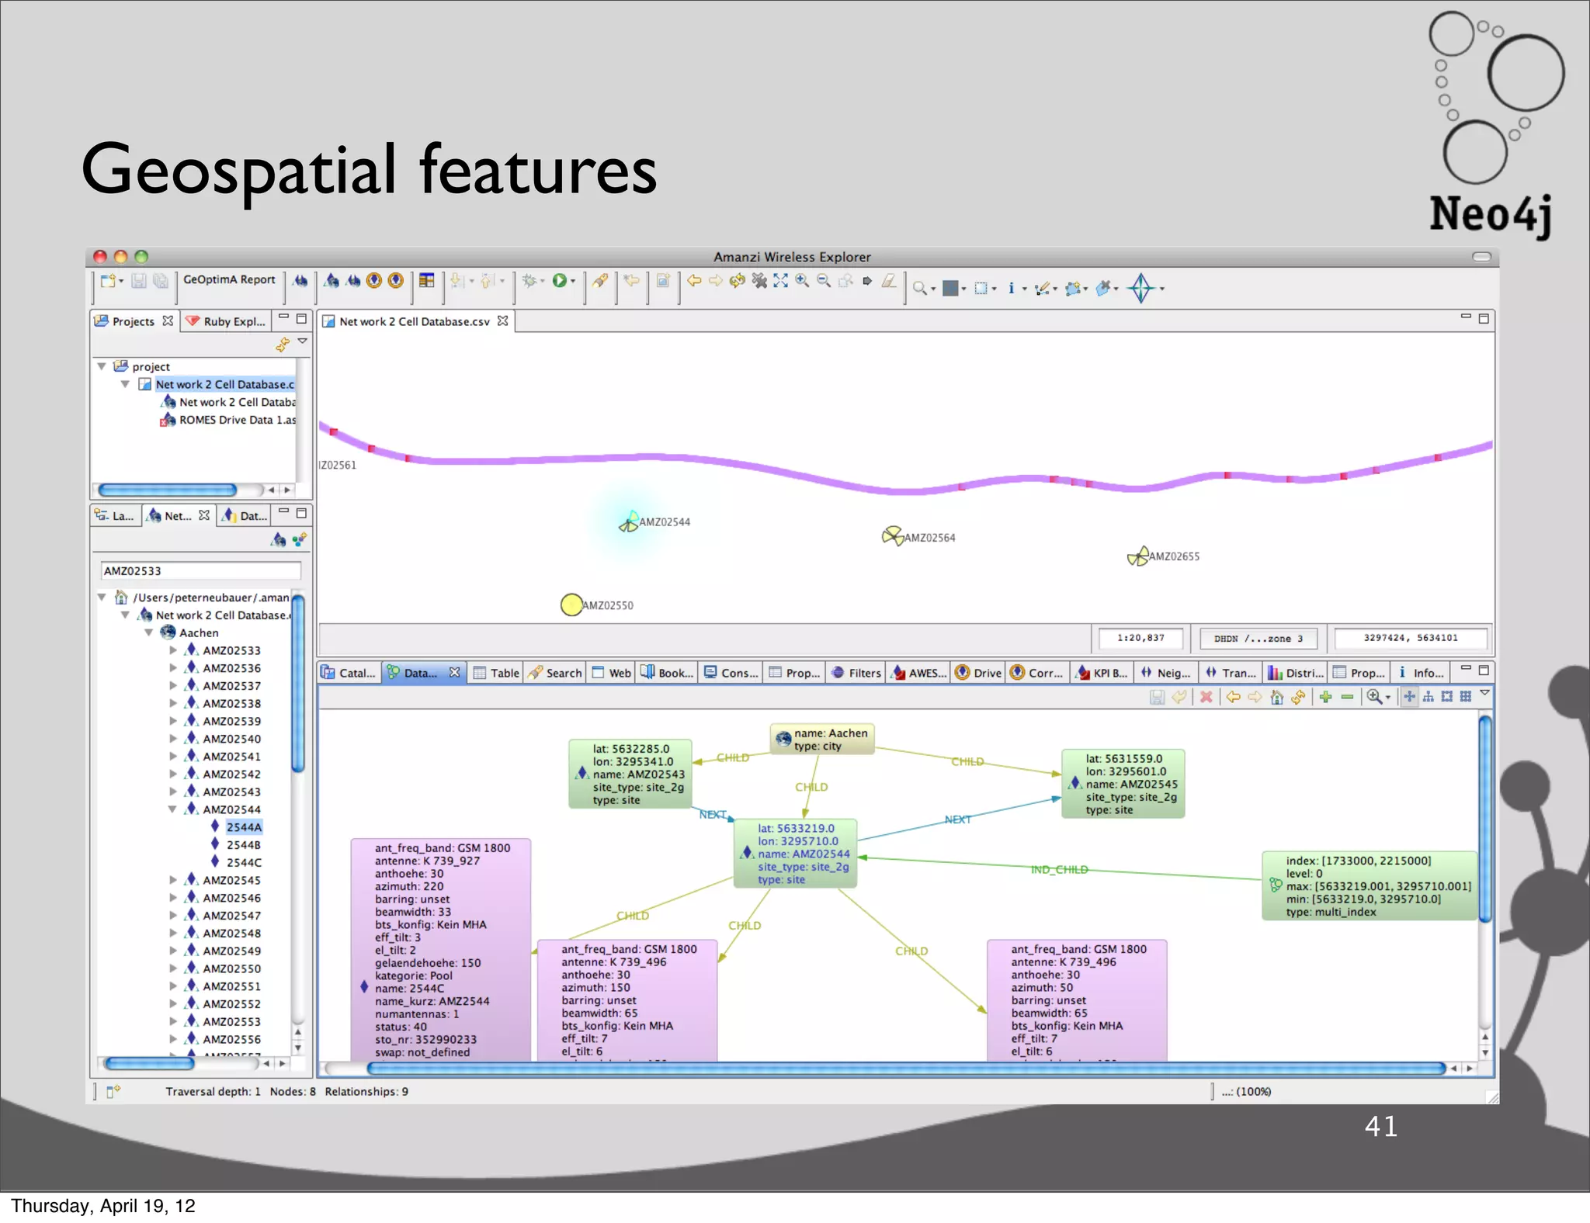Image resolution: width=1590 pixels, height=1223 pixels.
Task: Click the zoom out magnifier in main toolbar
Action: point(824,281)
